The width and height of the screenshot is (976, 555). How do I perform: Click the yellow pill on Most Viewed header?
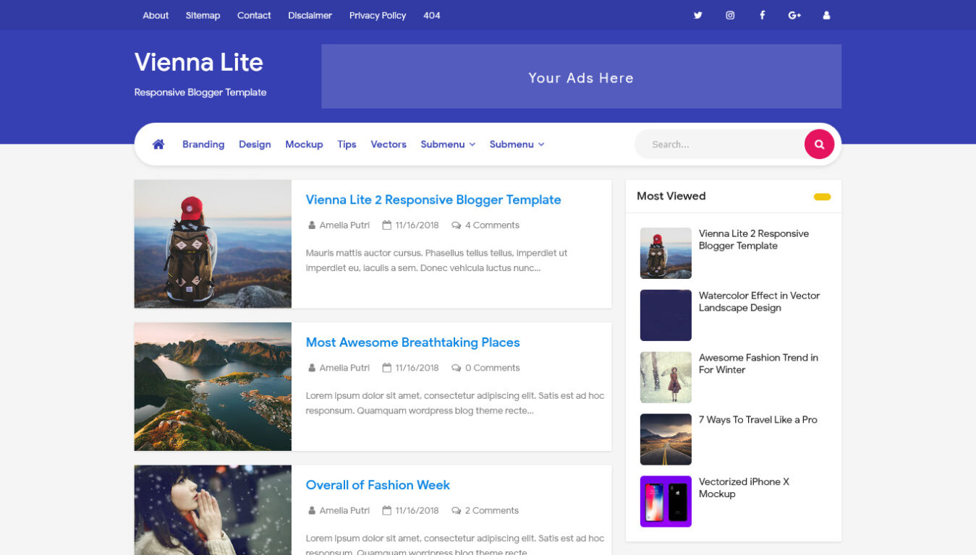point(822,197)
